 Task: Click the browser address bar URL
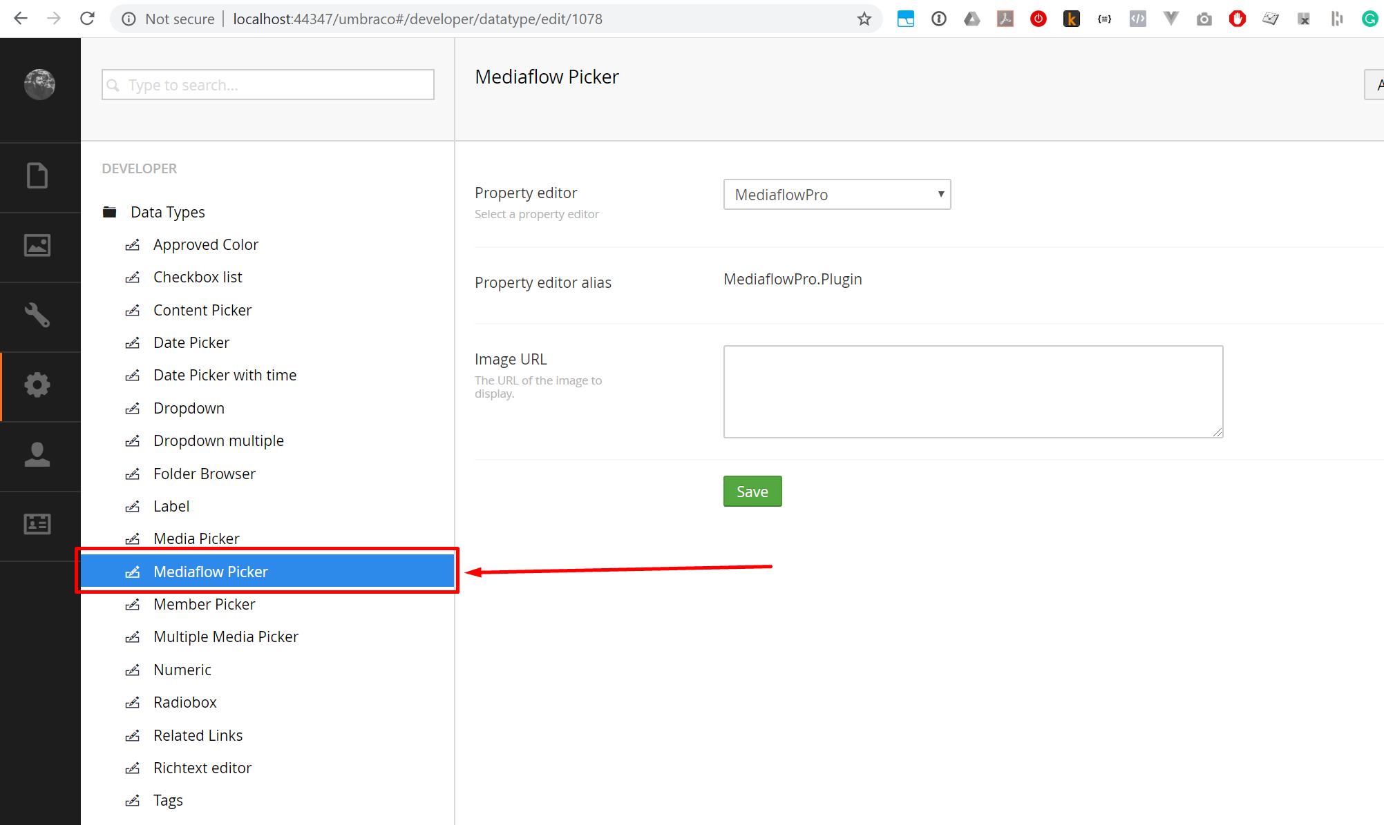click(417, 19)
